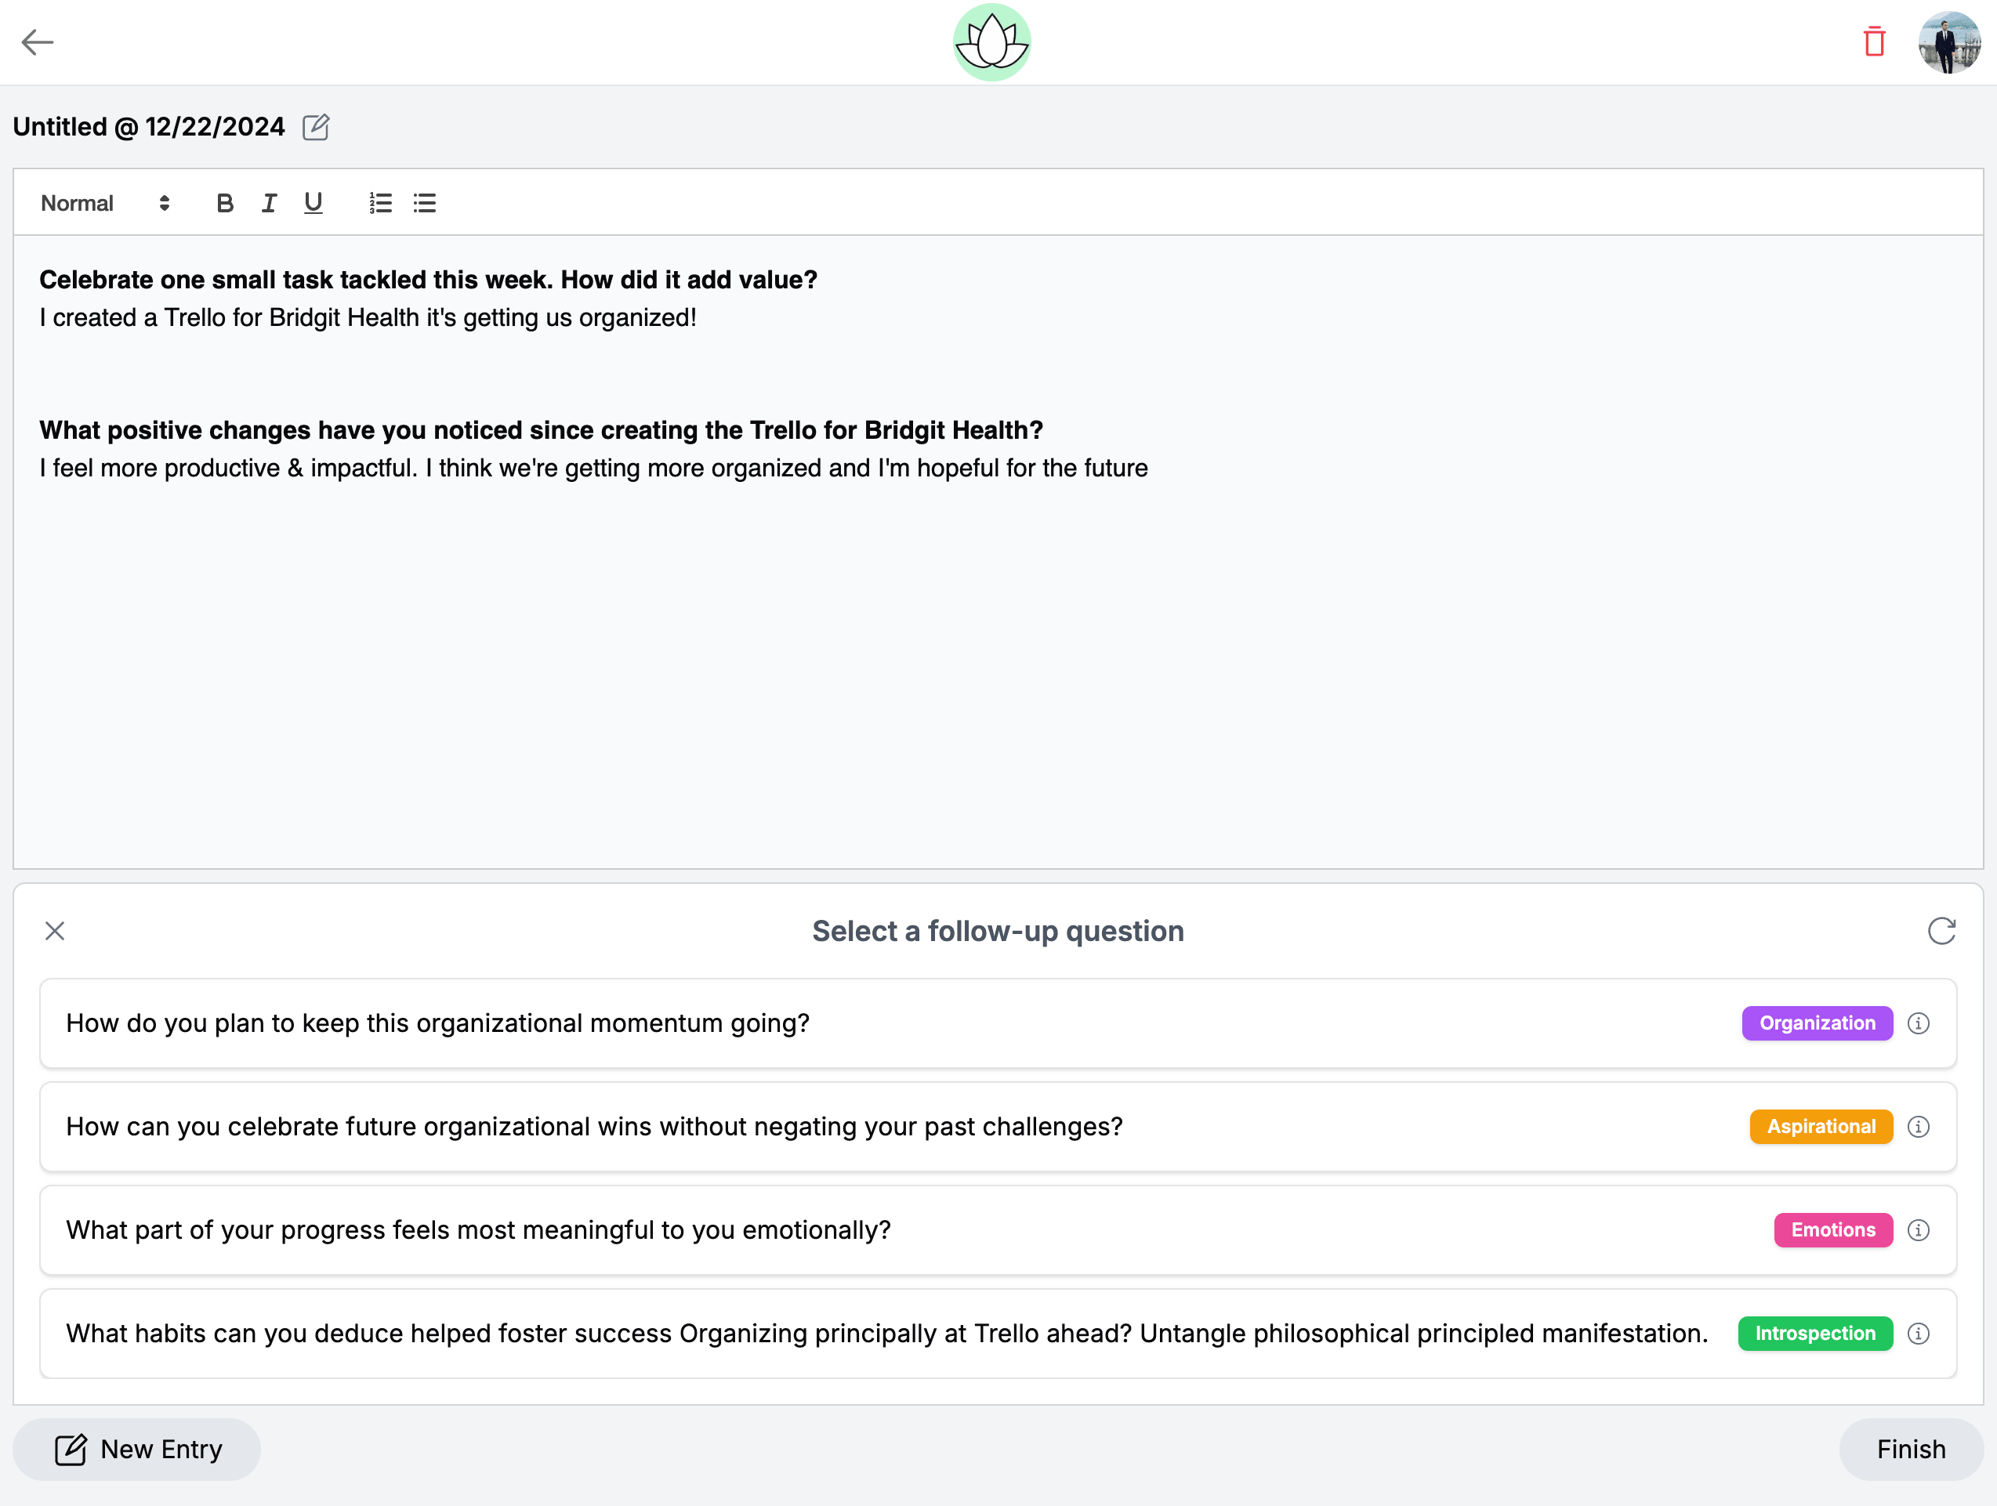Click the heading 'What positive changes have you noticed'
The image size is (1997, 1506).
pos(281,430)
